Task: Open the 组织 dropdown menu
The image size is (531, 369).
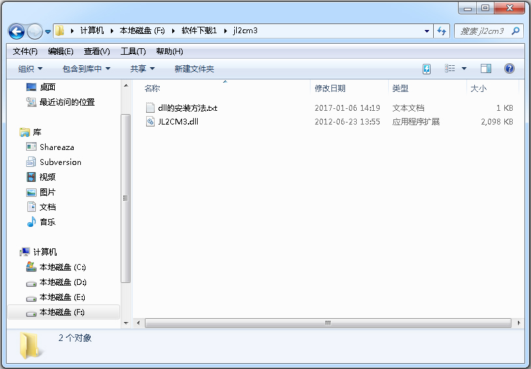Action: pyautogui.click(x=30, y=68)
